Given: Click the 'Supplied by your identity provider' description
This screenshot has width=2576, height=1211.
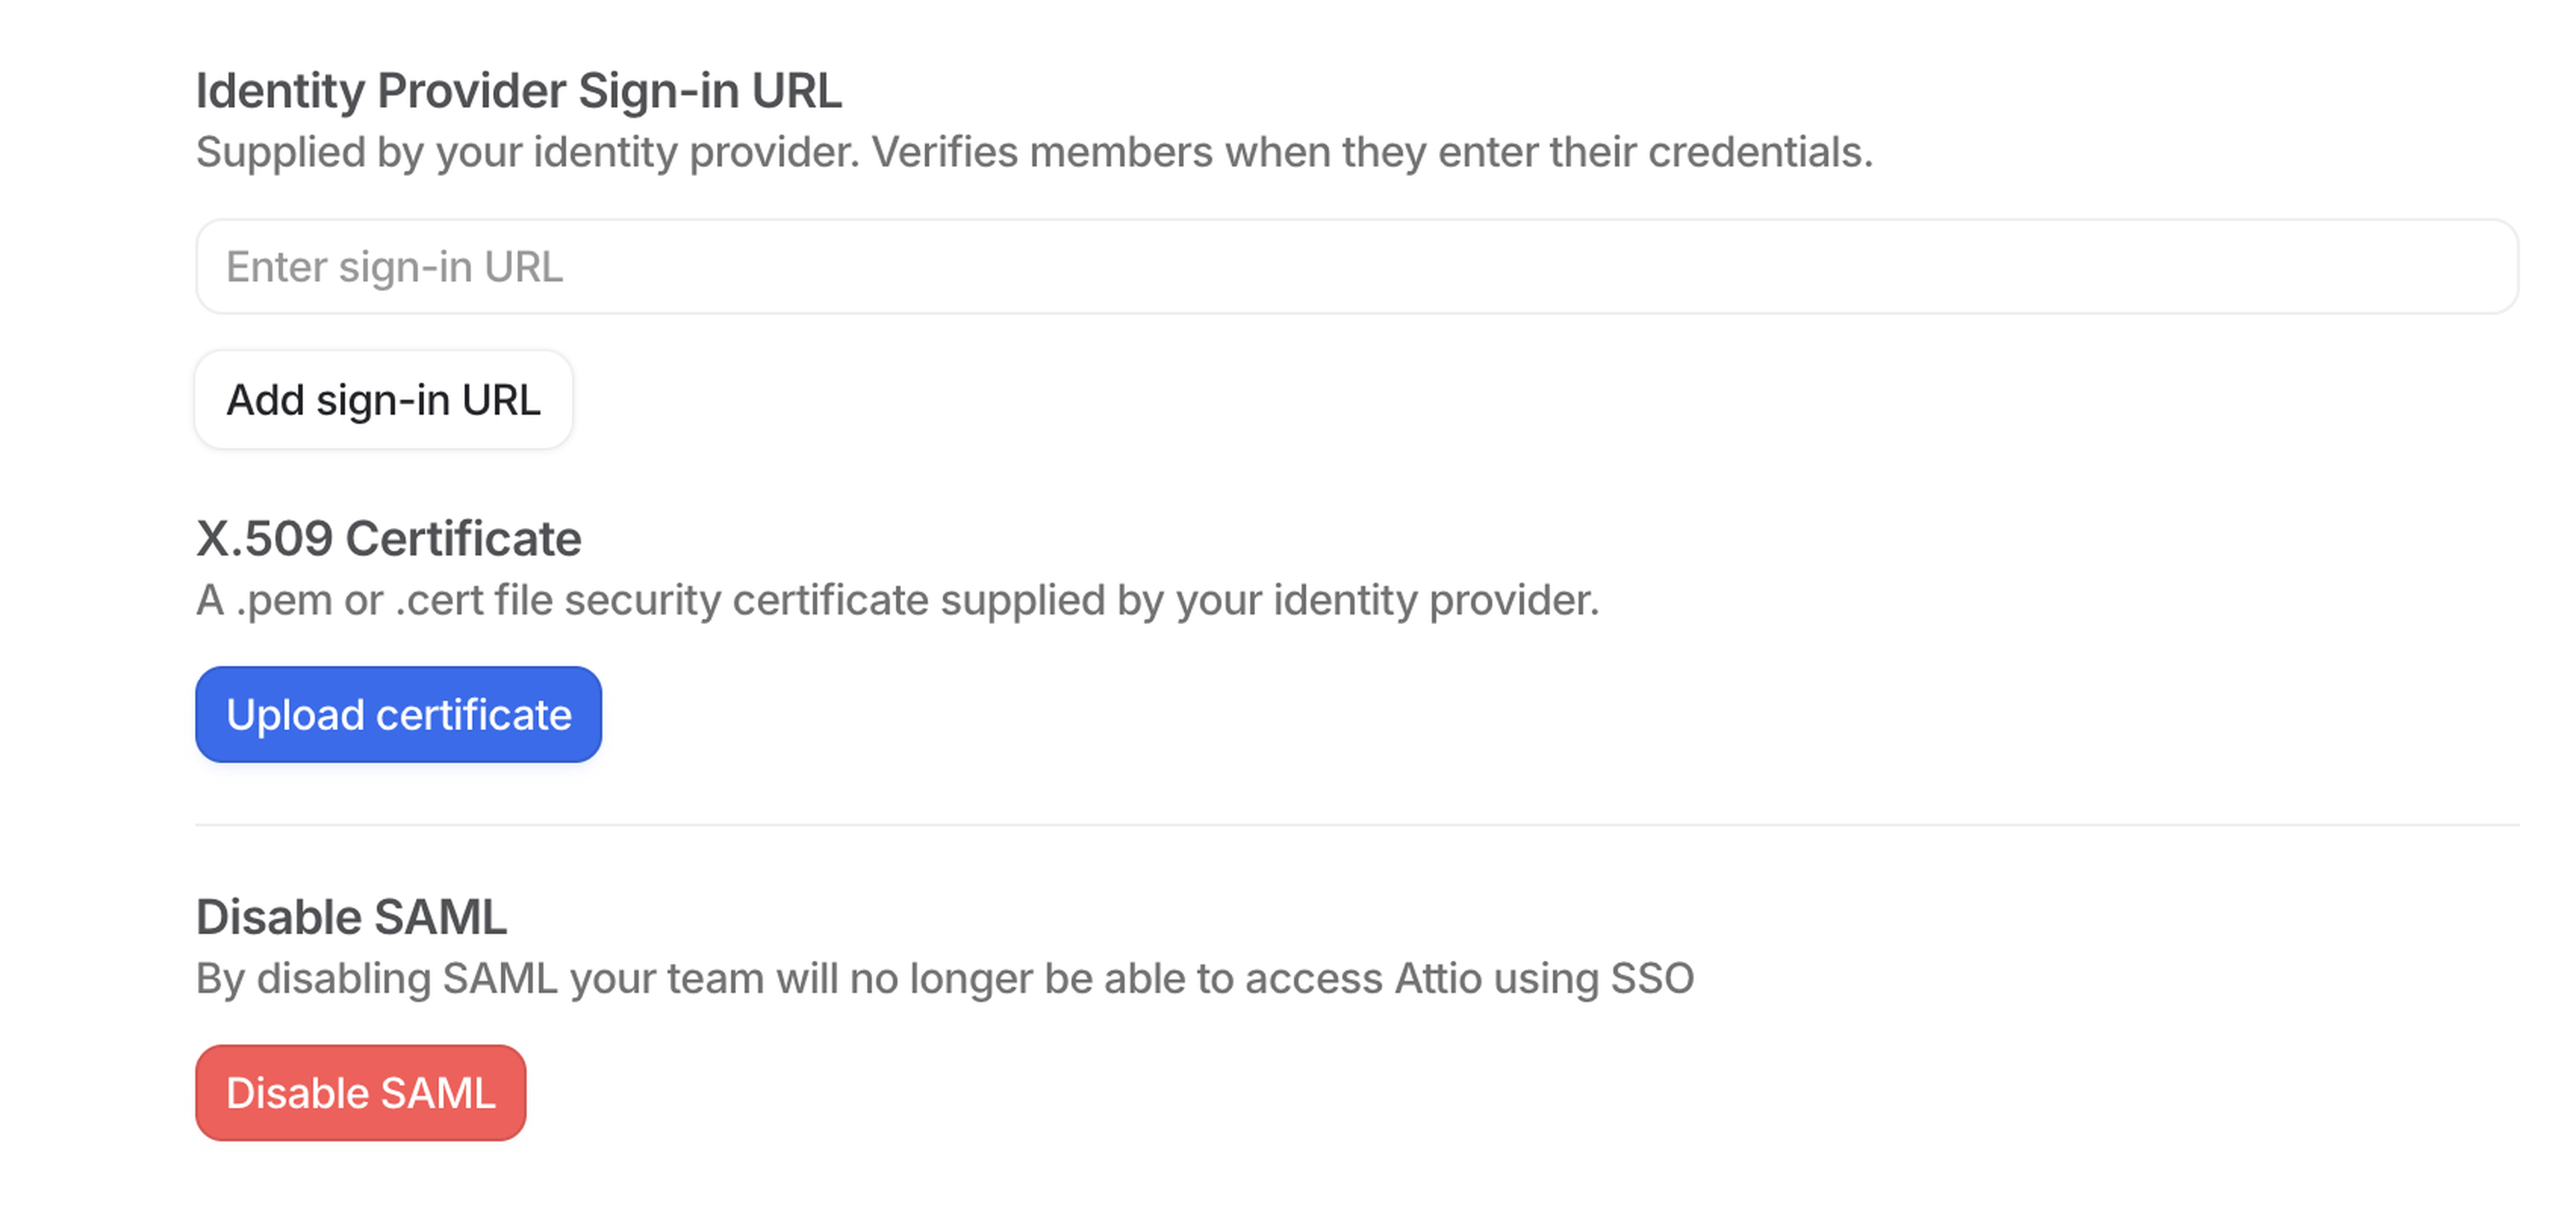Looking at the screenshot, I should [x=1033, y=153].
